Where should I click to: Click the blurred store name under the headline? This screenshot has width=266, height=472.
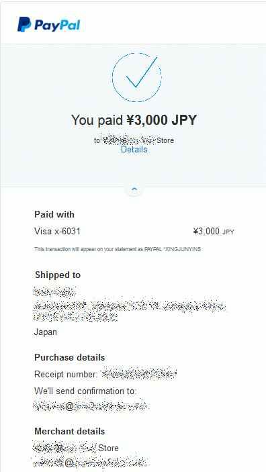click(x=134, y=140)
